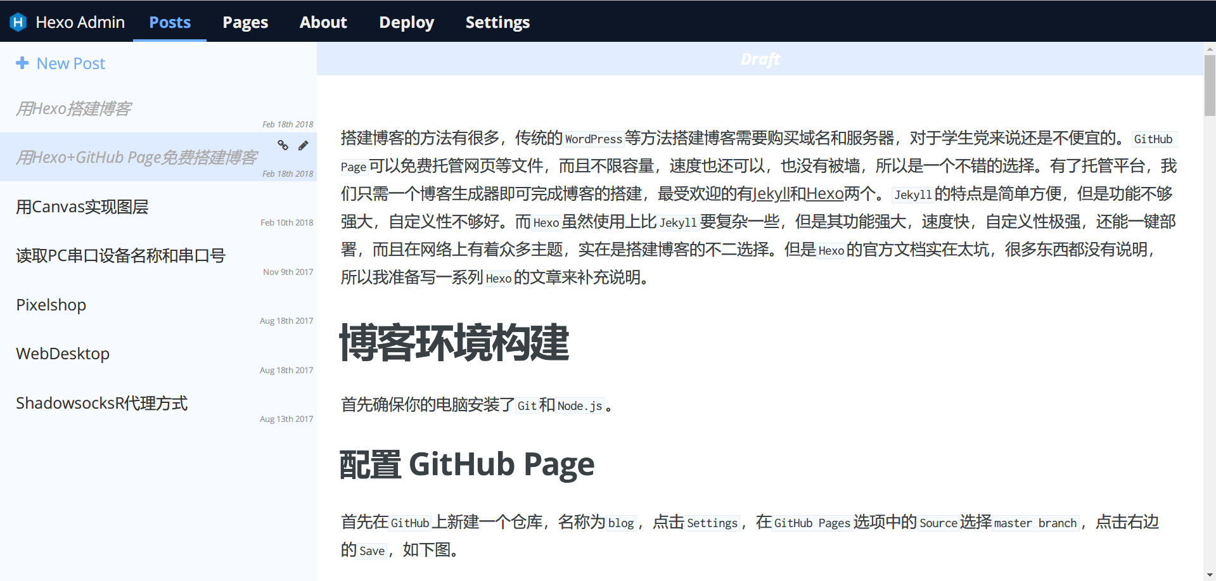Click the link icon on the selected post

coord(283,145)
